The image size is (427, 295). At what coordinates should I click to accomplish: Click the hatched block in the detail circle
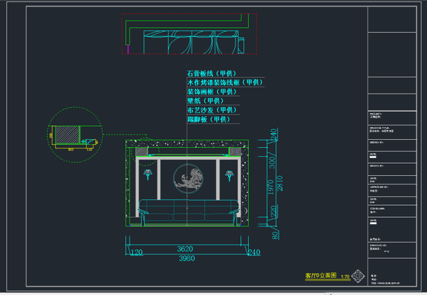[x=67, y=135]
